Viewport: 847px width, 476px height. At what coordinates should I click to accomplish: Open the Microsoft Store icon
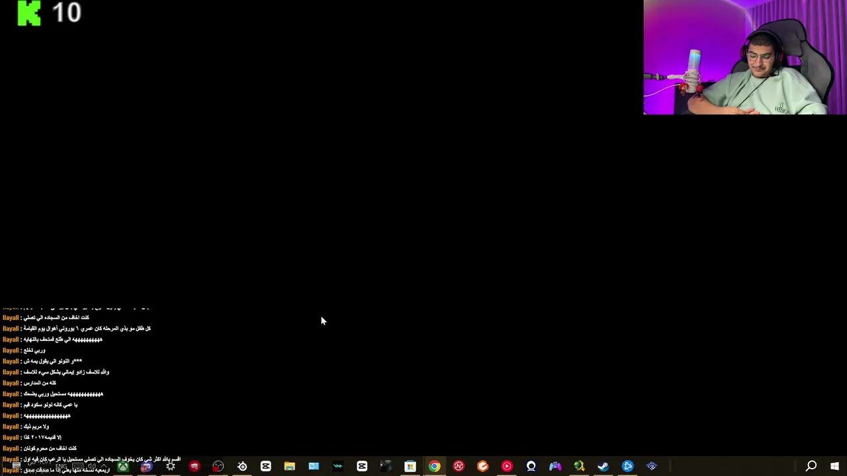click(x=410, y=467)
